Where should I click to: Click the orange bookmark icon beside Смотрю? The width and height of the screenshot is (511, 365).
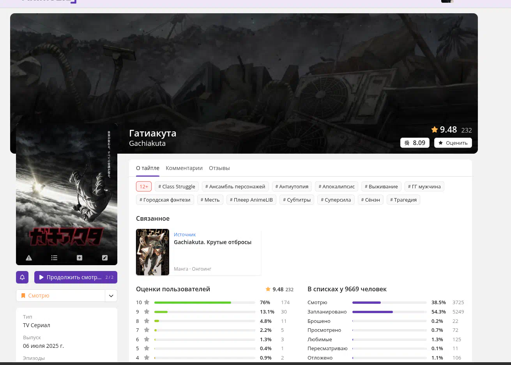[23, 296]
